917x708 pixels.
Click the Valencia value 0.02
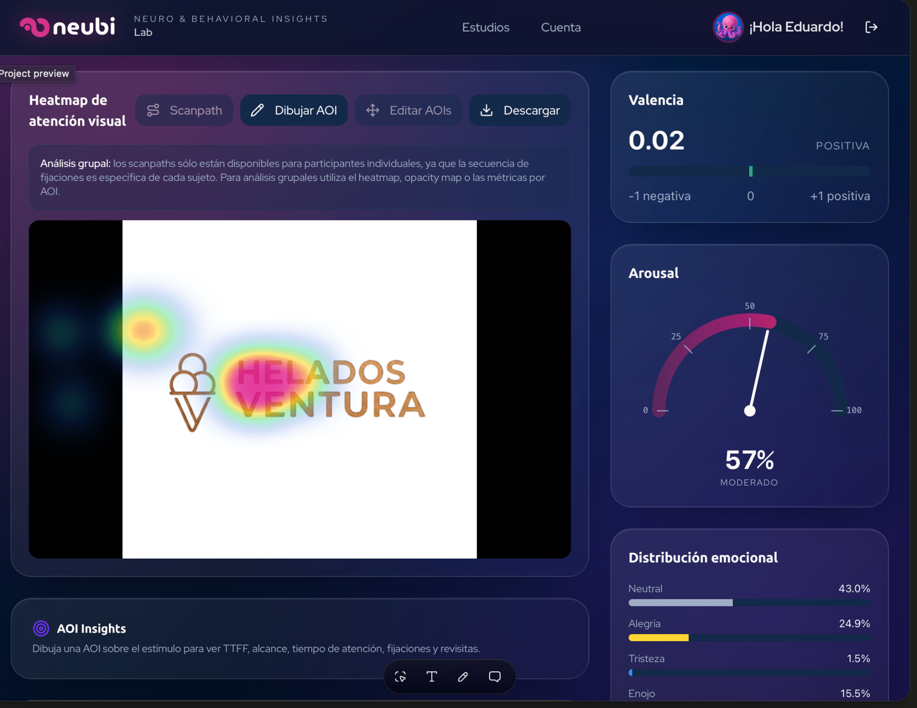[656, 140]
